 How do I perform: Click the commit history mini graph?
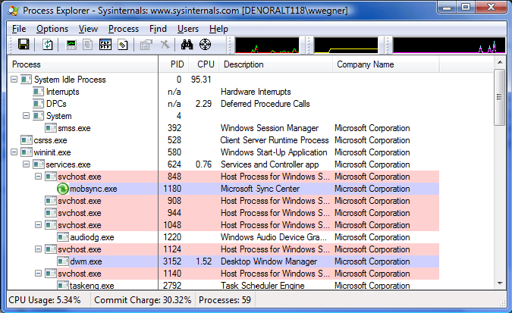(346, 45)
